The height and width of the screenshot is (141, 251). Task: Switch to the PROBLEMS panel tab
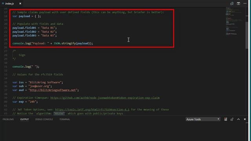coord(8,119)
